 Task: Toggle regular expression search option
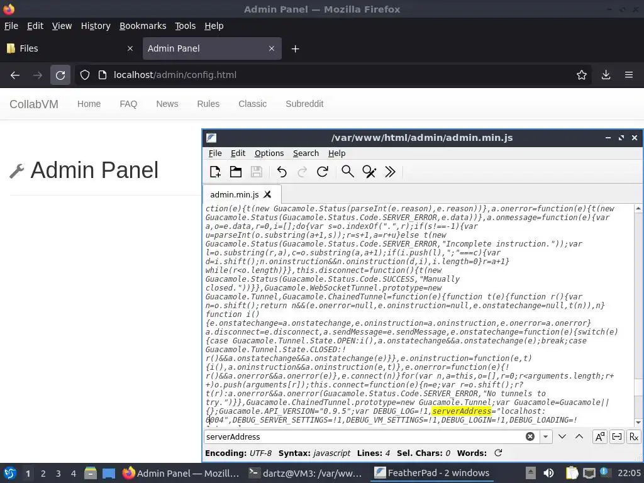(x=634, y=436)
